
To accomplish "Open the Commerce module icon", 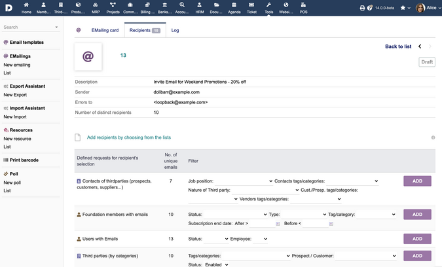I will 130,5.
